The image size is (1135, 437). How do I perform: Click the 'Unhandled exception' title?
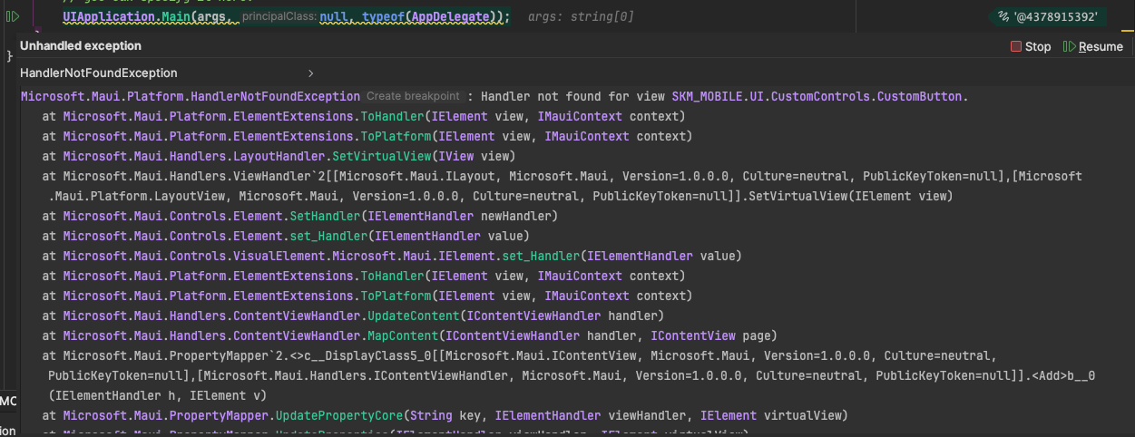click(x=81, y=45)
